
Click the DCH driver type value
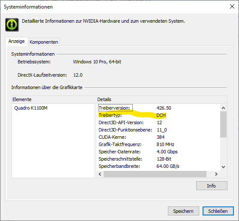pos(161,115)
